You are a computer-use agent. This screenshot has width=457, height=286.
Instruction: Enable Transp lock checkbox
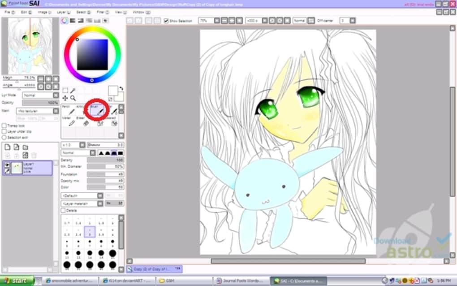click(x=4, y=126)
